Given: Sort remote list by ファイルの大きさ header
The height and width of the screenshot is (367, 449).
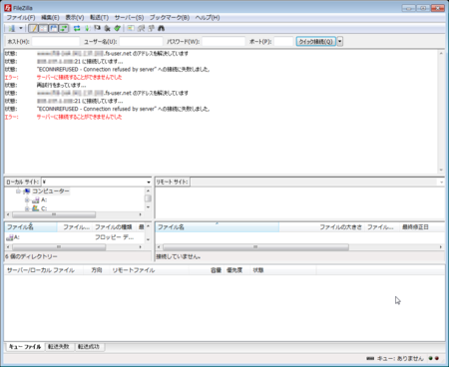Looking at the screenshot, I should click(340, 227).
